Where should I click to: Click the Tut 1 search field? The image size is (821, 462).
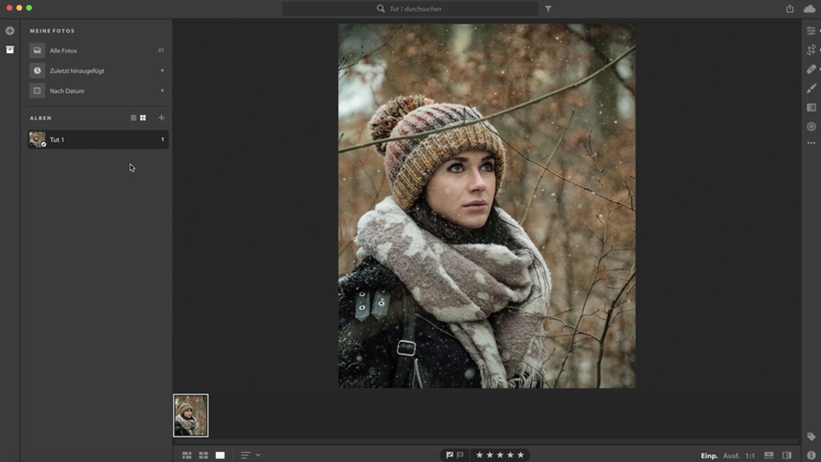click(x=415, y=9)
